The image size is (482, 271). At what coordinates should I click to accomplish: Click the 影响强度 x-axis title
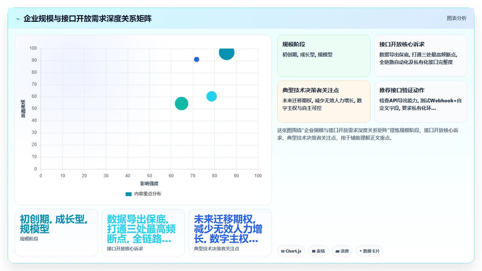(x=149, y=183)
